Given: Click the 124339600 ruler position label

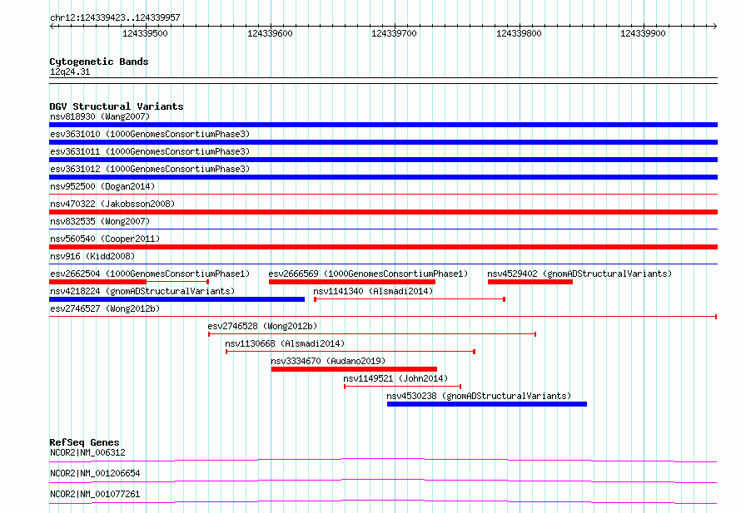Looking at the screenshot, I should click(270, 33).
